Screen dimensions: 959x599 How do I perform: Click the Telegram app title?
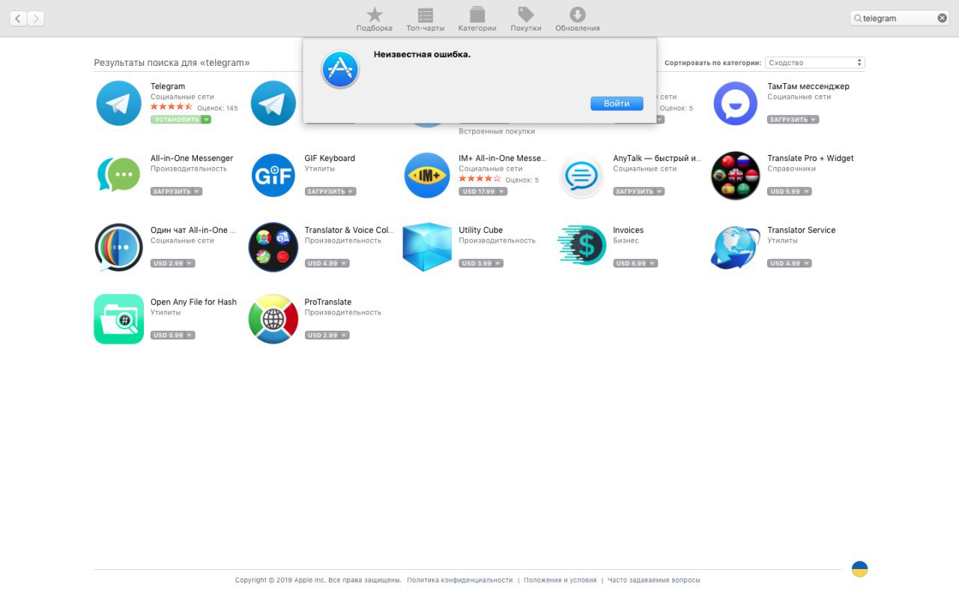pos(168,86)
